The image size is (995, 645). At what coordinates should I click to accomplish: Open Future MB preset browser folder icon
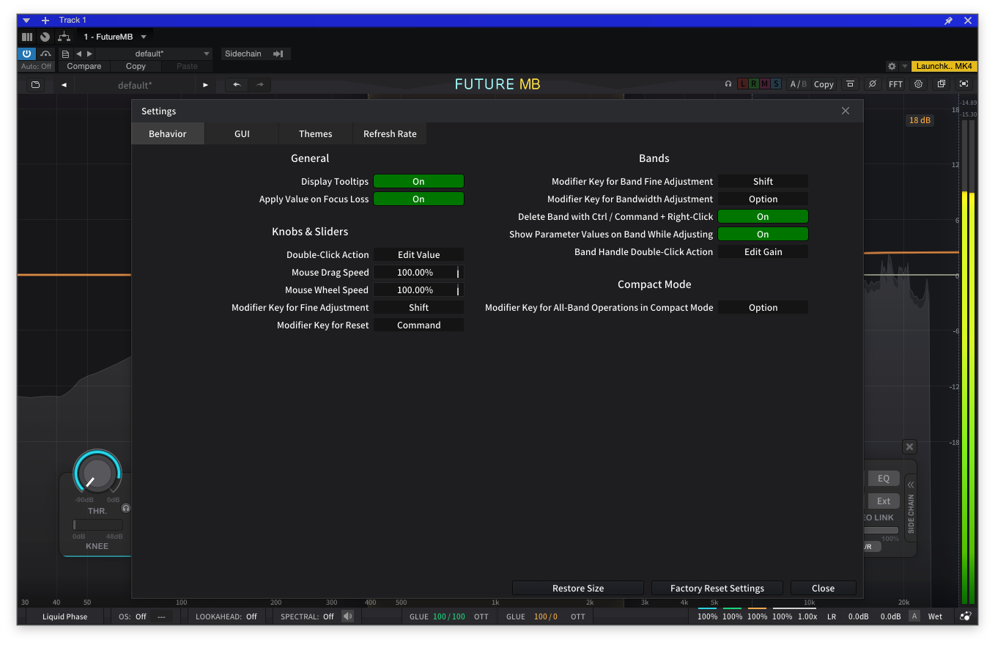35,85
